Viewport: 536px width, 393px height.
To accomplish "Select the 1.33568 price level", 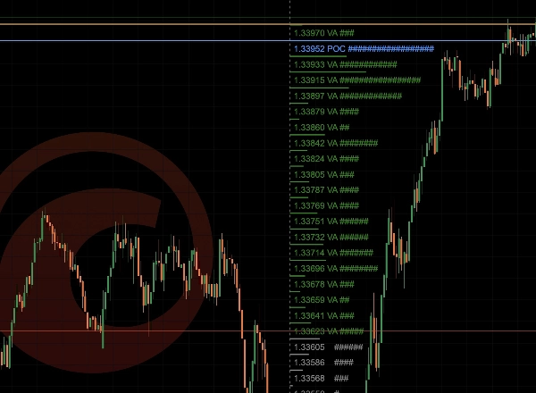I will (x=321, y=379).
